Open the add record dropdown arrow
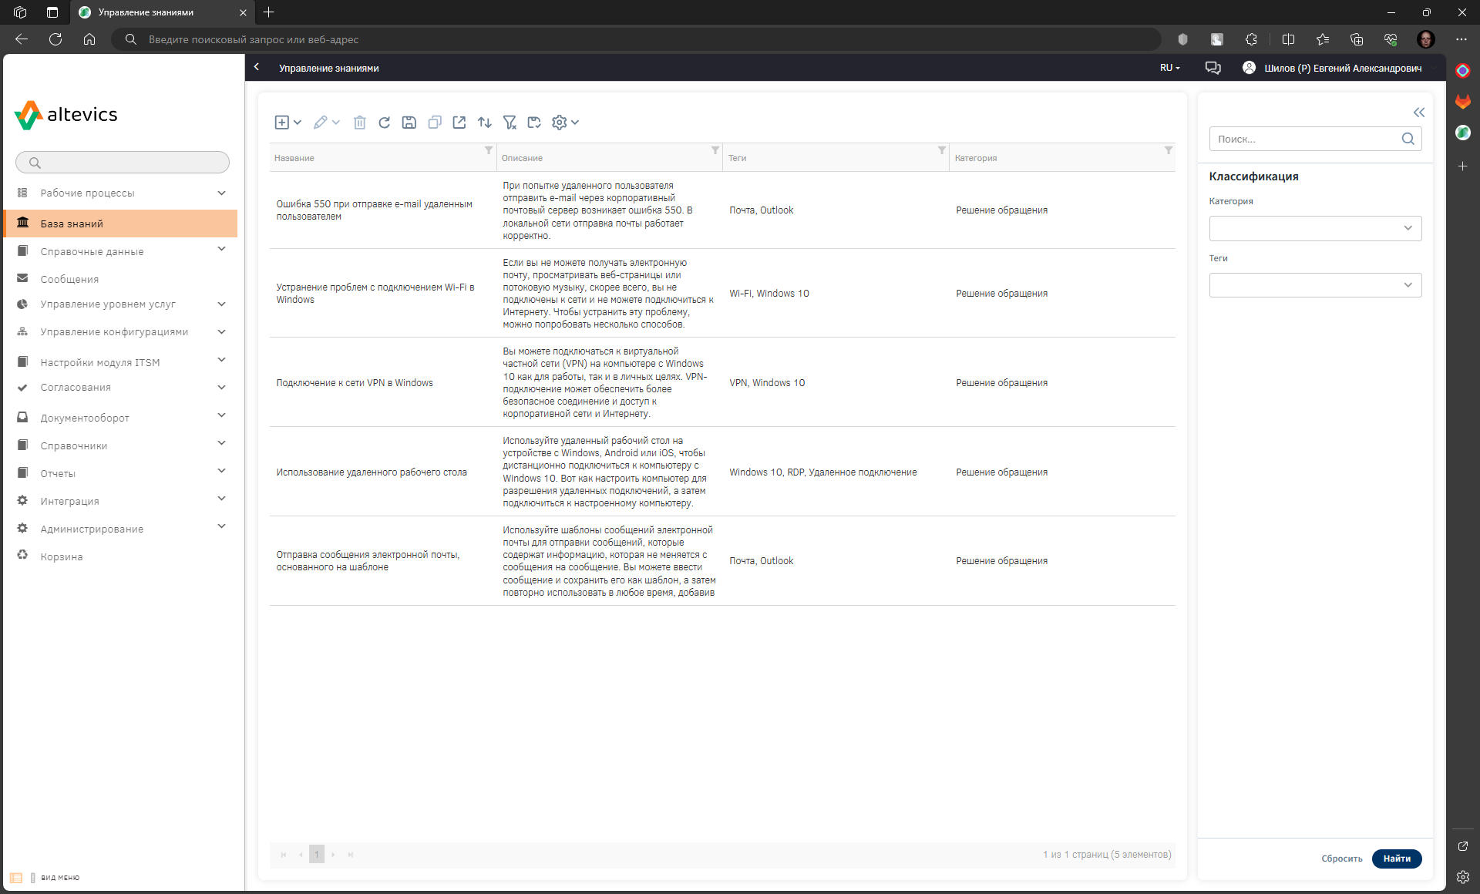 click(x=298, y=123)
